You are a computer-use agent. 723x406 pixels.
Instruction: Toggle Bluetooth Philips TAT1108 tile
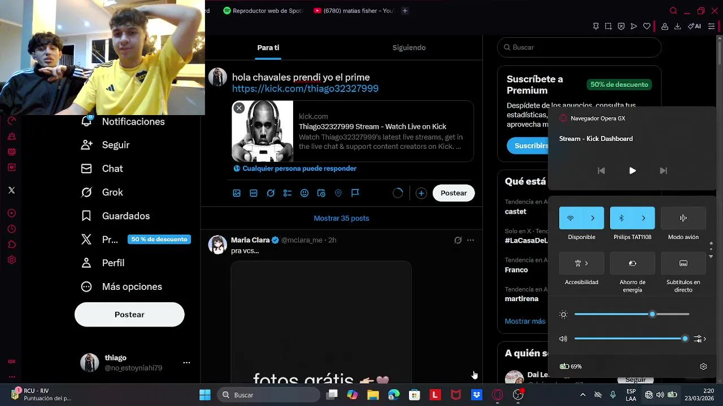click(621, 218)
